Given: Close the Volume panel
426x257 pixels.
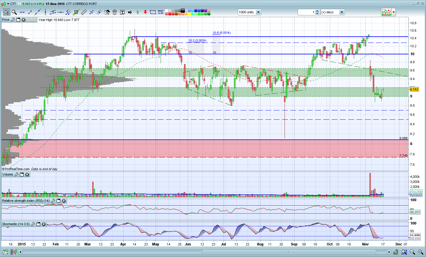Looking at the screenshot, I should pyautogui.click(x=27, y=175).
